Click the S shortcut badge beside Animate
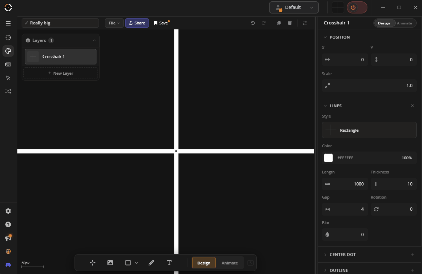This screenshot has width=422, height=274. point(250,263)
